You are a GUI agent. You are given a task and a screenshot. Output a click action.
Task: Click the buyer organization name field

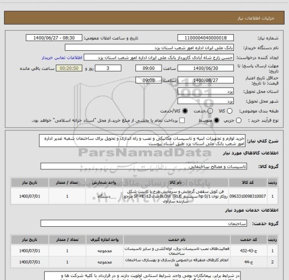150,48
